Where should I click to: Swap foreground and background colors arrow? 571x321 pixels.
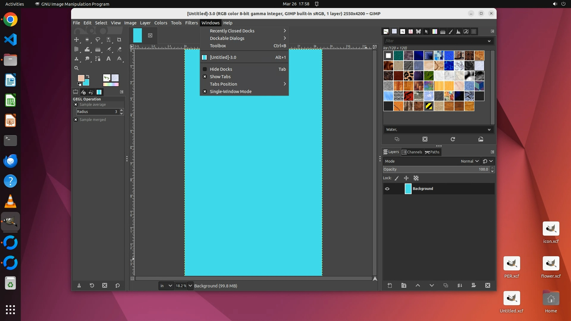click(x=88, y=76)
